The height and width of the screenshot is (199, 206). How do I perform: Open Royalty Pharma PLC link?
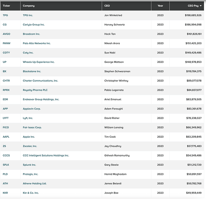pyautogui.click(x=35, y=90)
